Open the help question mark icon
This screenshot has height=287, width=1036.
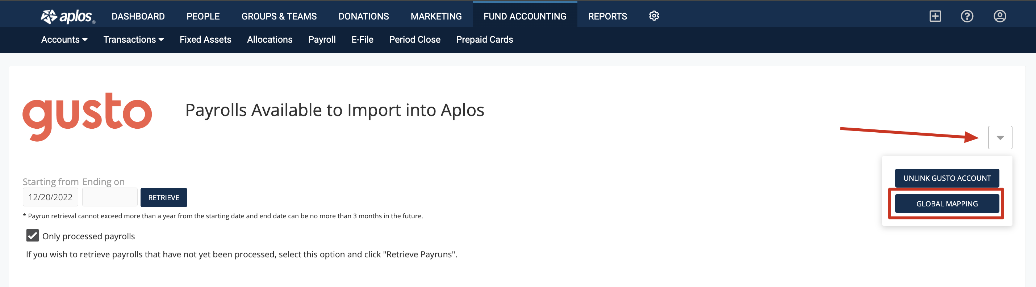point(967,16)
